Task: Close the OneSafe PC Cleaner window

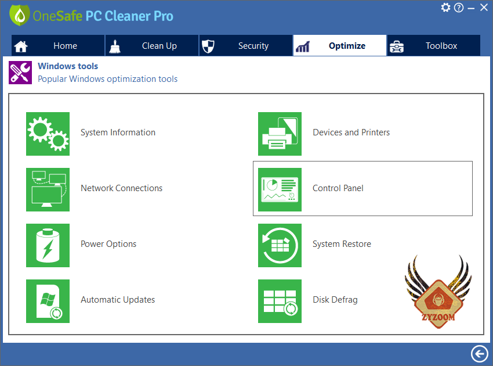Action: 484,8
